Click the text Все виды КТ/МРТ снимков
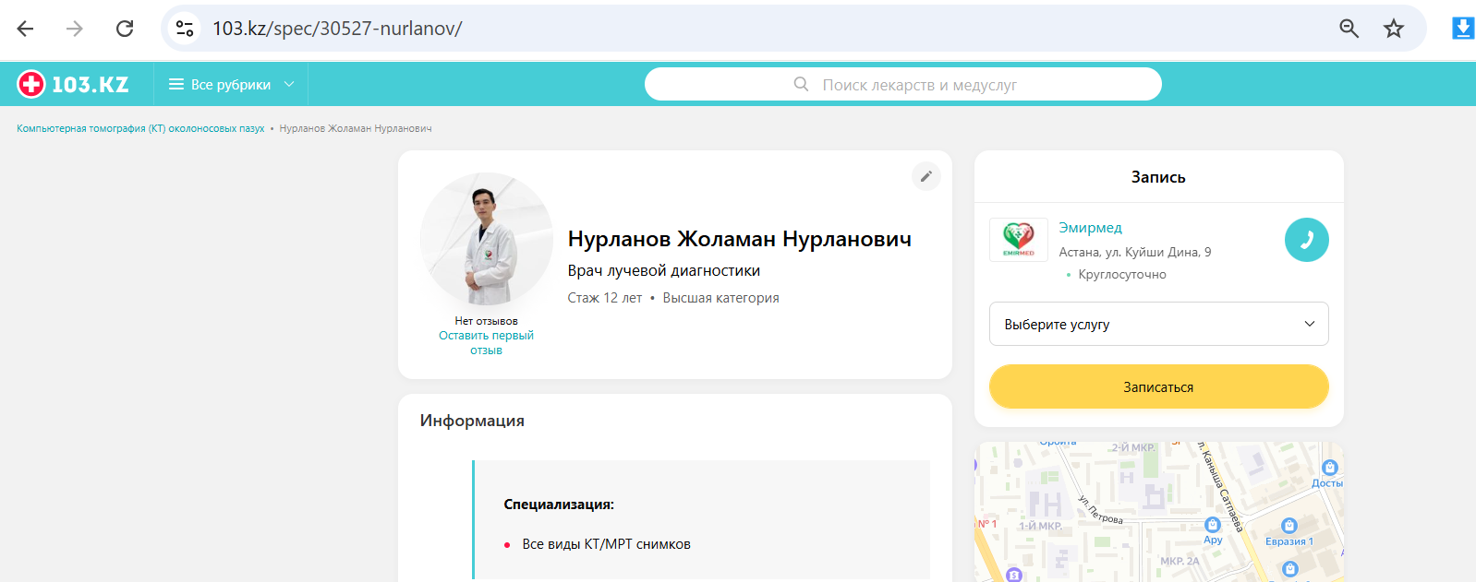1476x582 pixels. pyautogui.click(x=606, y=544)
